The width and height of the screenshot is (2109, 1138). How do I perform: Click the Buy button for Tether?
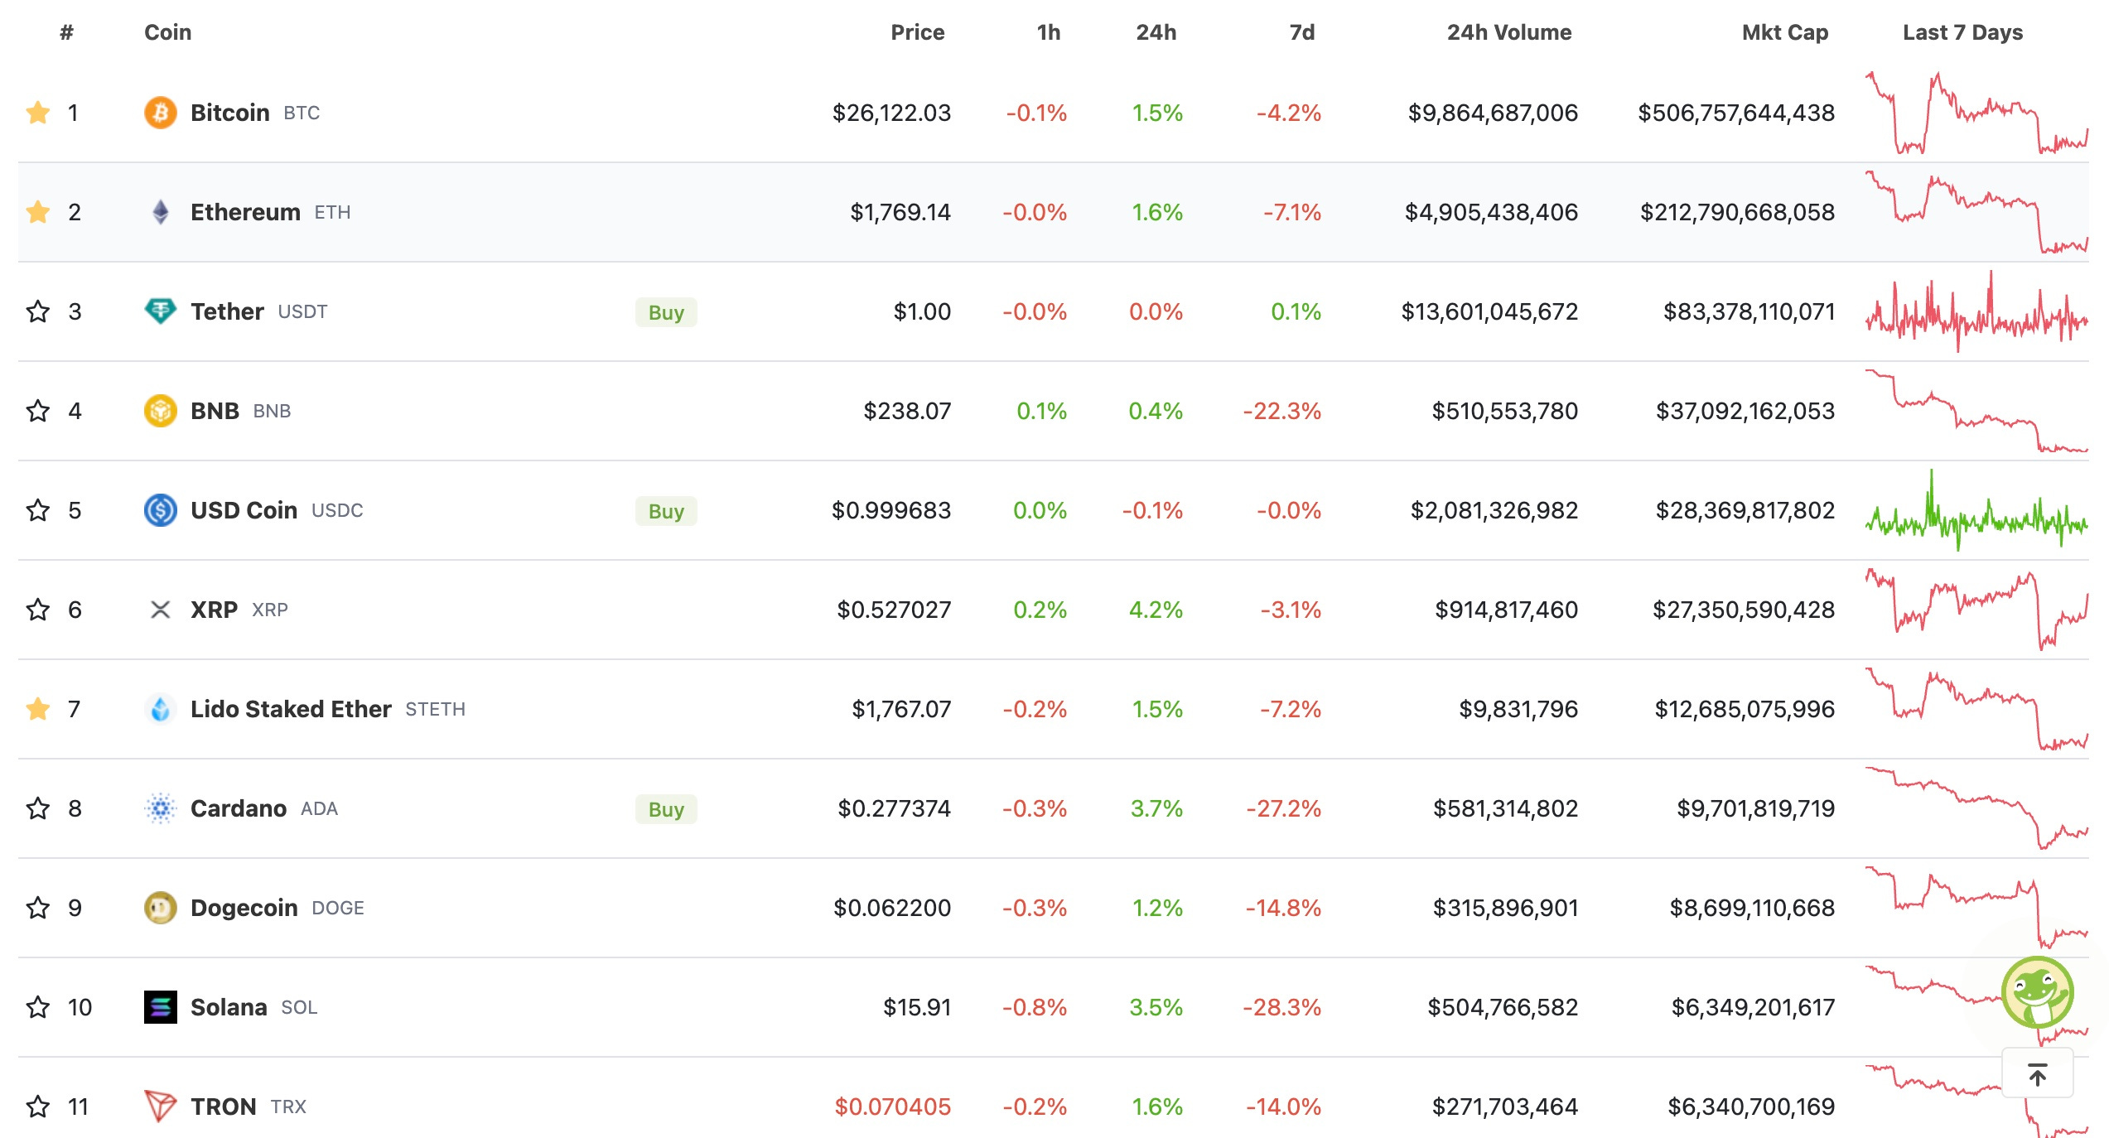pos(666,312)
